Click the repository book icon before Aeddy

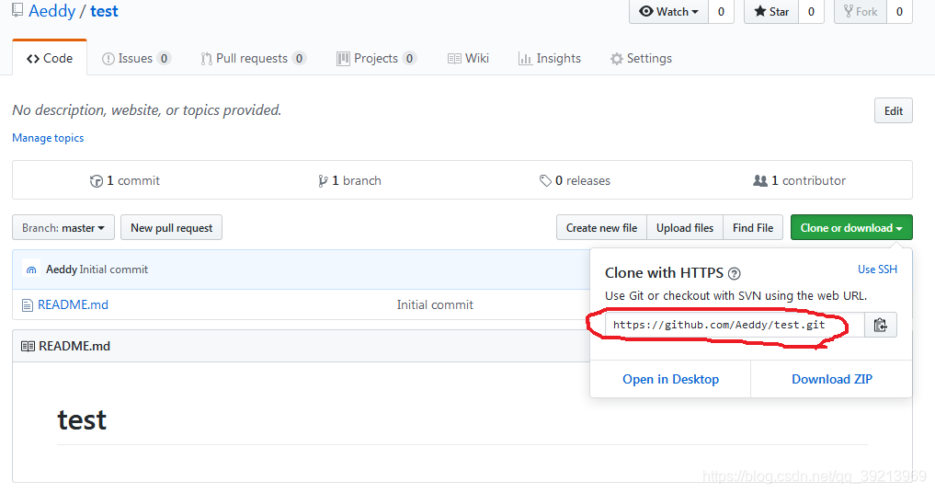(x=17, y=10)
